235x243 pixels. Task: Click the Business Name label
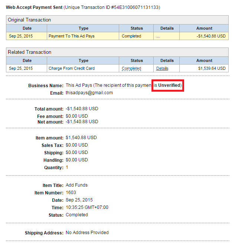46,86
